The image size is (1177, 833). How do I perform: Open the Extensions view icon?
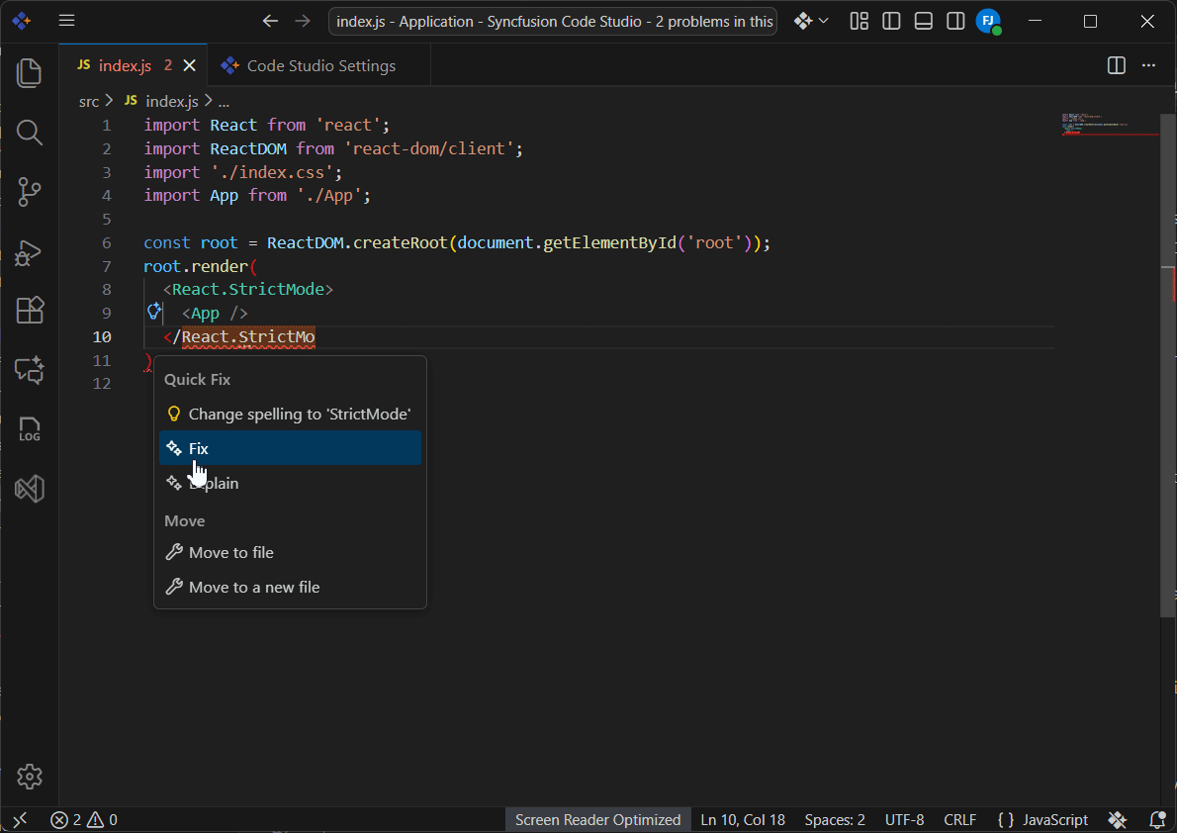tap(30, 311)
